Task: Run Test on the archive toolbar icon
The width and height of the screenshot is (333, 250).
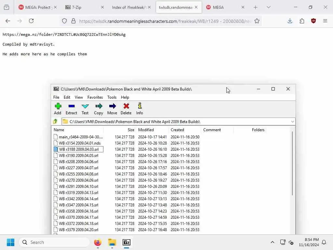Action: [x=85, y=109]
